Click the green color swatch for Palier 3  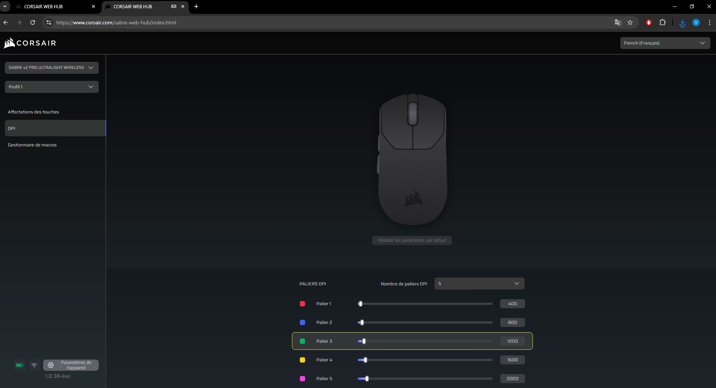(x=302, y=341)
